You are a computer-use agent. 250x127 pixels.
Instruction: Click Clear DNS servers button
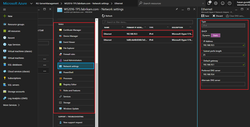click(235, 16)
